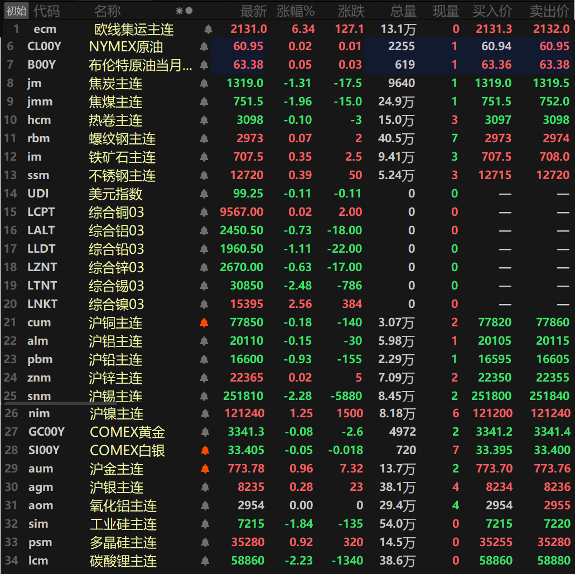575x574 pixels.
Task: Click the red 2131.0 latest price cell
Action: pyautogui.click(x=248, y=30)
